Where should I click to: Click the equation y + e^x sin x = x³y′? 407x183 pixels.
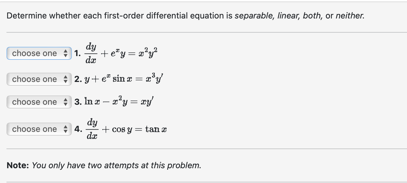(x=124, y=79)
